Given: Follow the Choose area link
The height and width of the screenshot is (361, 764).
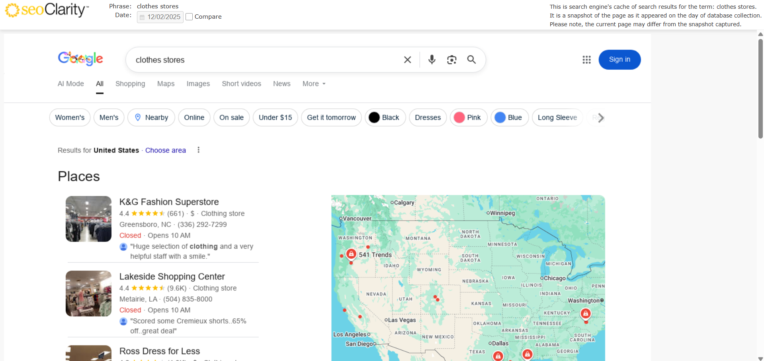Looking at the screenshot, I should (x=165, y=150).
